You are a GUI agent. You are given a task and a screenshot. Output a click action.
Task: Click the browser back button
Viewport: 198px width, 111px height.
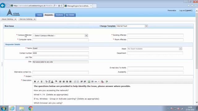click(3, 6)
